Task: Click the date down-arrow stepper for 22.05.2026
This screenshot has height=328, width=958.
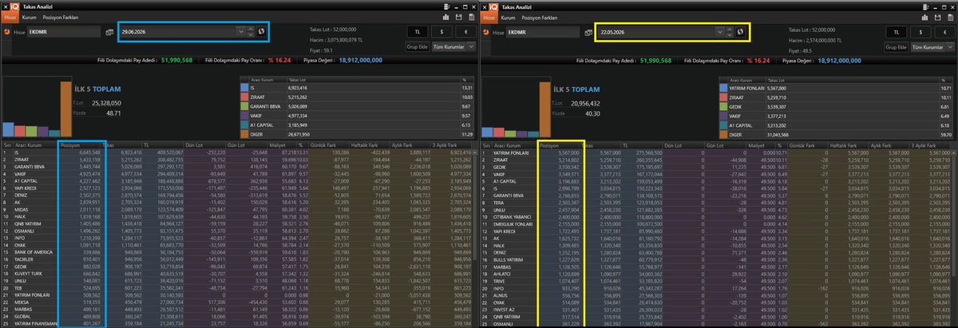Action: coord(728,34)
